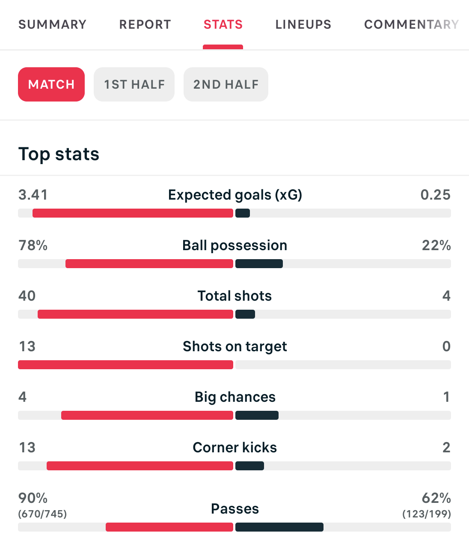Viewport: 469px width, 550px height.
Task: Open the Summary tab
Action: pyautogui.click(x=52, y=24)
